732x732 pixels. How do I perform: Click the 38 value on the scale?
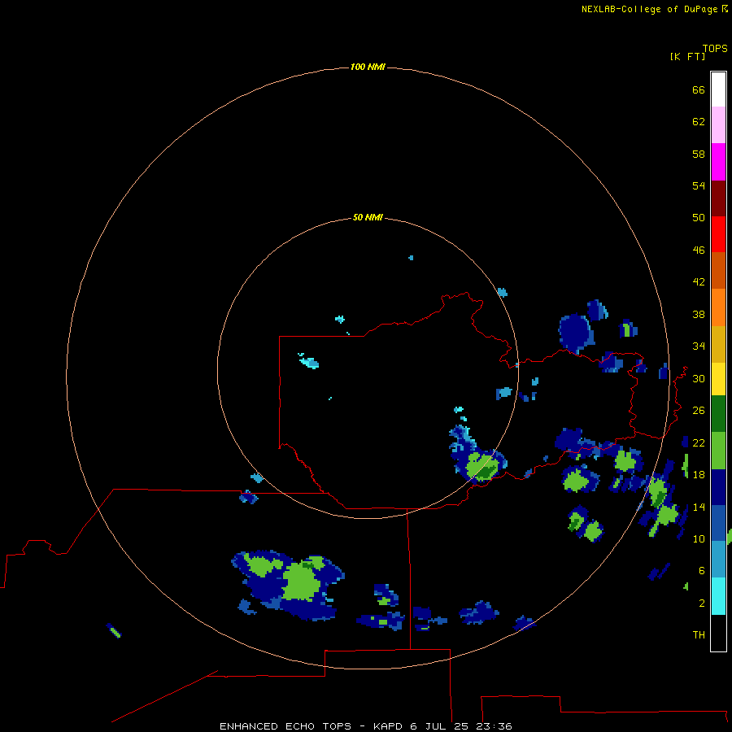pos(699,314)
